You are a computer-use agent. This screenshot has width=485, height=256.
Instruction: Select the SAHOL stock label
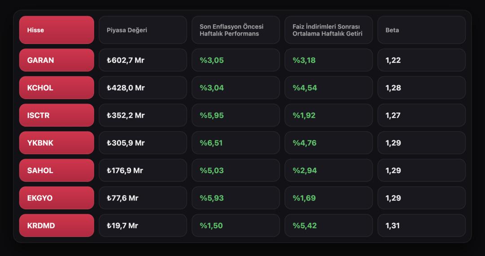57,170
